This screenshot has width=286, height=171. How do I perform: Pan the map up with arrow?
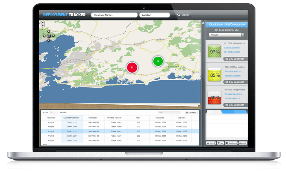(49, 31)
